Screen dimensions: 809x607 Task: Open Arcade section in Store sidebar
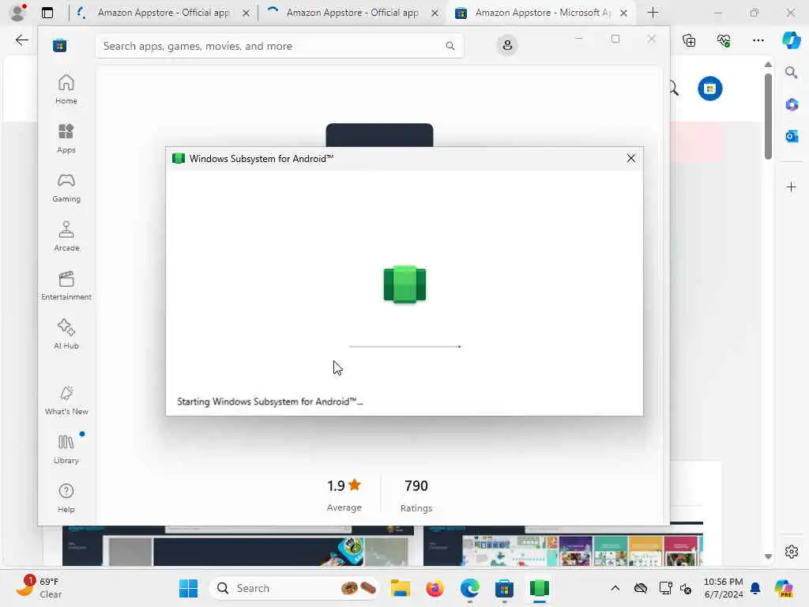coord(66,236)
